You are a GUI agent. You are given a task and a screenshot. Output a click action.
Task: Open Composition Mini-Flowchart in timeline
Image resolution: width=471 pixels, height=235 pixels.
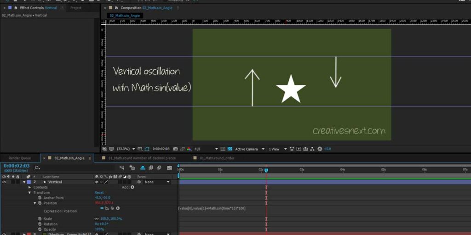click(x=121, y=168)
